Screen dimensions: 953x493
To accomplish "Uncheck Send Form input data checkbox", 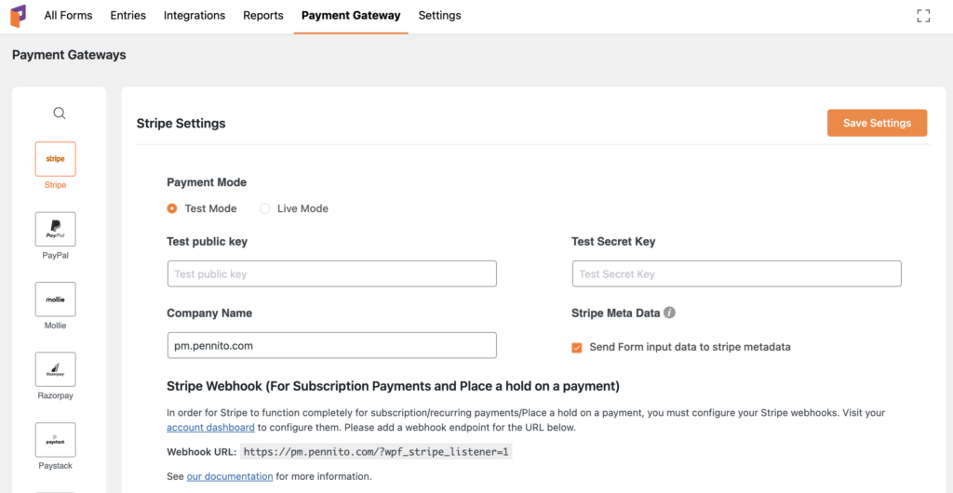I will coord(577,347).
